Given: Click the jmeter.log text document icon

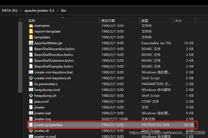Looking at the screenshot, I should (31, 119).
